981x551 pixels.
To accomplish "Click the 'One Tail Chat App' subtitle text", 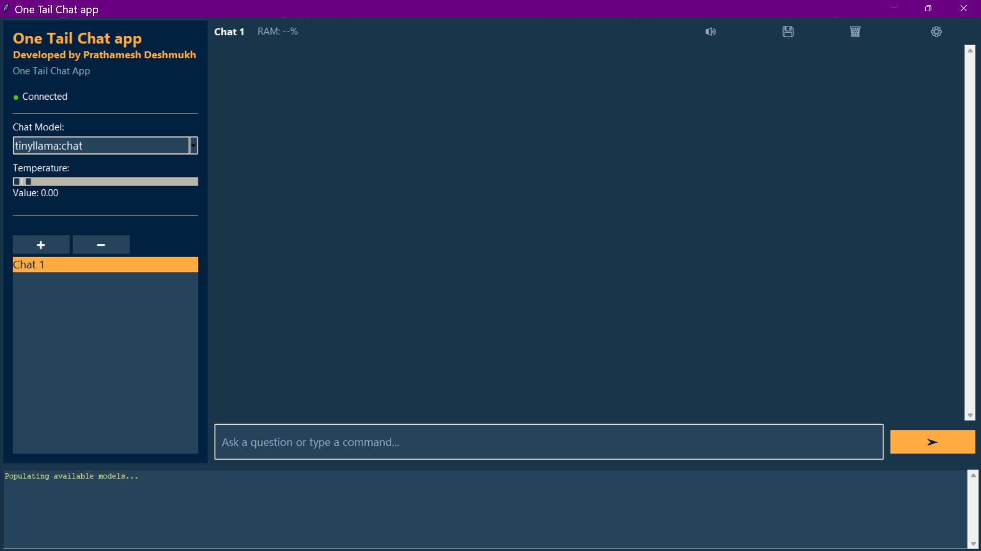I will click(51, 71).
